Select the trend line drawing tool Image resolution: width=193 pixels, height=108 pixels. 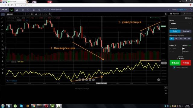pyautogui.click(x=2, y=18)
